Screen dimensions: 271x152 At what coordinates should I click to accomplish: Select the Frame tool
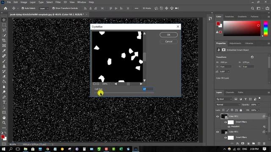coord(4,46)
